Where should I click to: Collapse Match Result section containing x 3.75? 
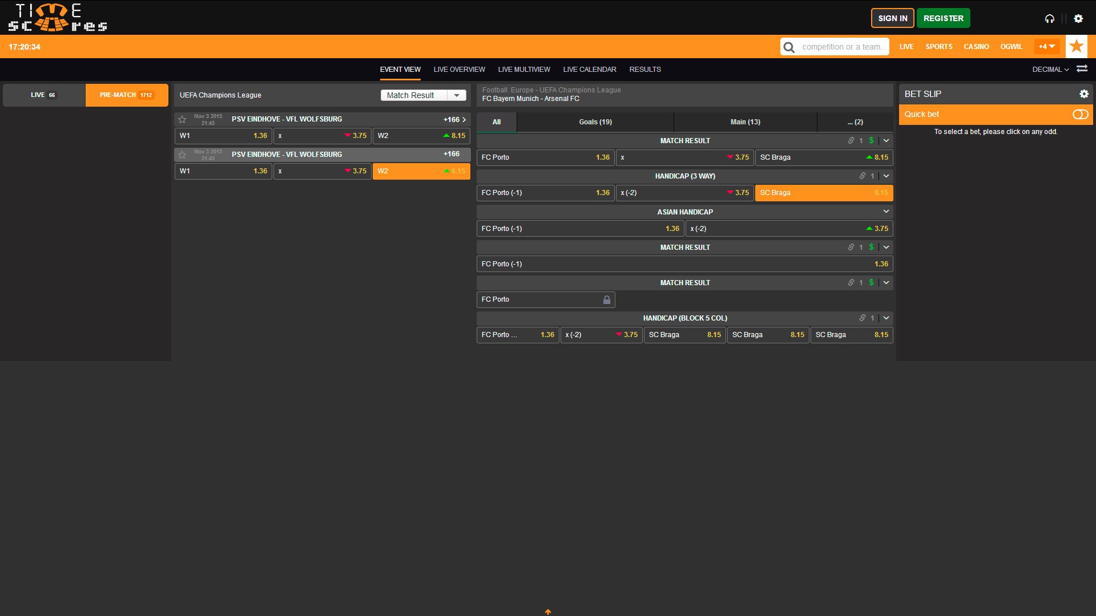(x=886, y=141)
